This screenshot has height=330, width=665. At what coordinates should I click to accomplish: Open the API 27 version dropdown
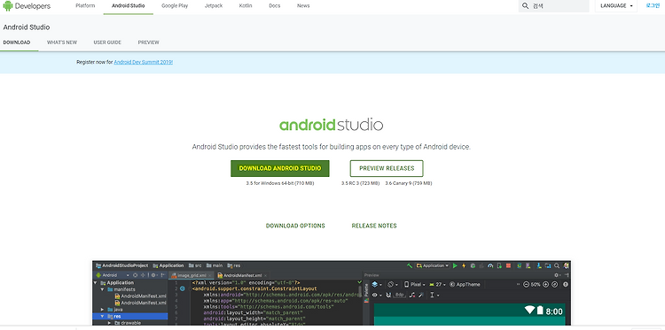point(437,284)
